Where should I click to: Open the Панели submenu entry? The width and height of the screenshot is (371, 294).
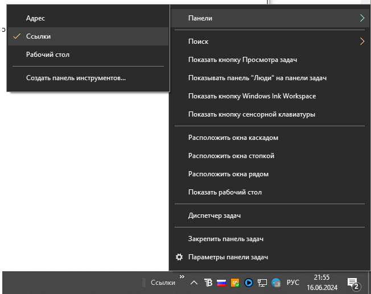270,18
